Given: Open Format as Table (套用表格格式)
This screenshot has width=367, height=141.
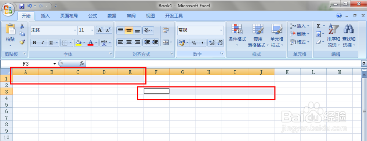Looking at the screenshot, I should click(258, 35).
